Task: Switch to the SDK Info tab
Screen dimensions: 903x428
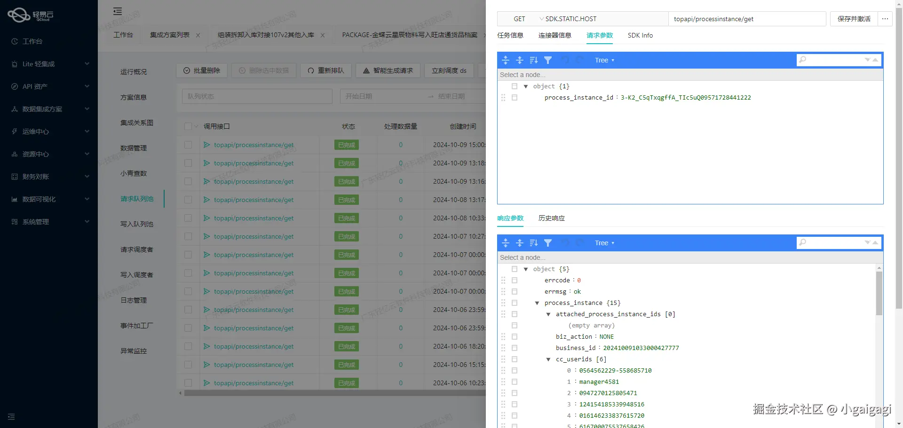Action: [x=640, y=35]
